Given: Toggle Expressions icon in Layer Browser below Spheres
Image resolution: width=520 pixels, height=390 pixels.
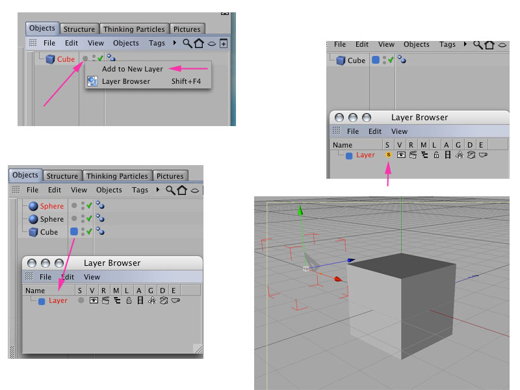Looking at the screenshot, I should [175, 300].
